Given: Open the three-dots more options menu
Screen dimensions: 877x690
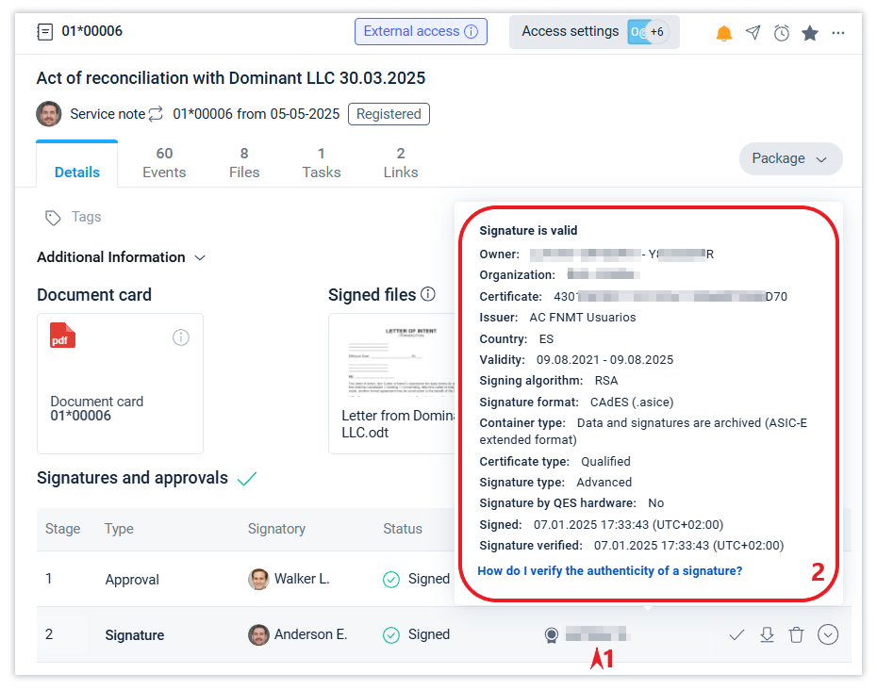Looking at the screenshot, I should pos(838,33).
